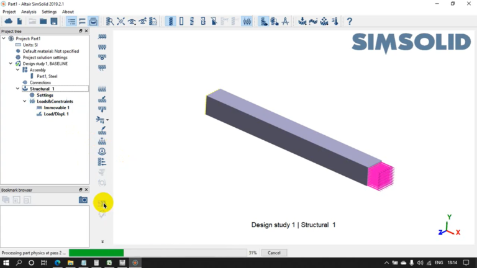This screenshot has height=268, width=477.
Task: Select Units: SI in project tree
Action: [30, 45]
